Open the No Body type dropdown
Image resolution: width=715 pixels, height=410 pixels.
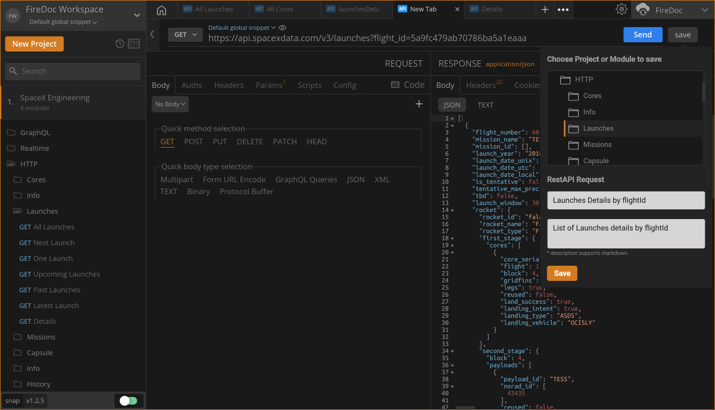170,104
